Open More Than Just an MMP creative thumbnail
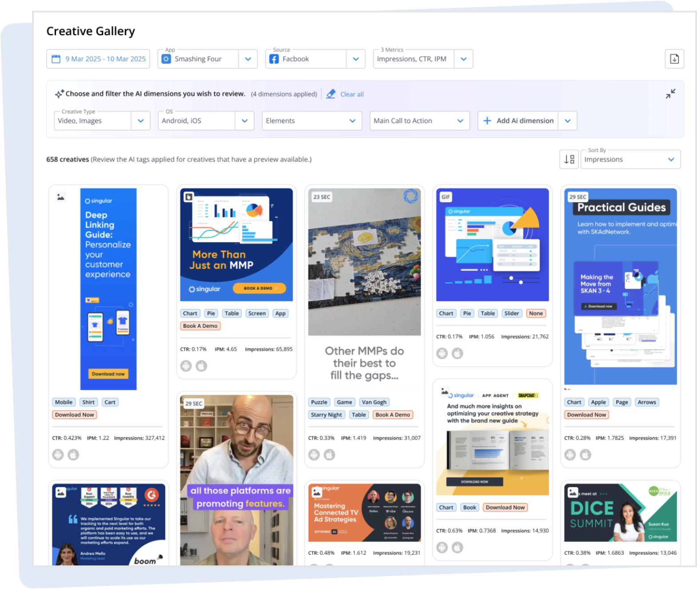Viewport: 697px width, 589px height. coord(236,245)
